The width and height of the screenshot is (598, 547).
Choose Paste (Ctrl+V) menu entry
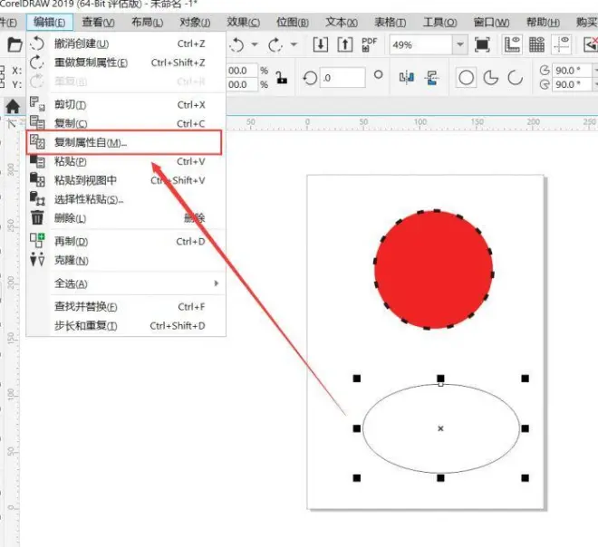(x=126, y=161)
